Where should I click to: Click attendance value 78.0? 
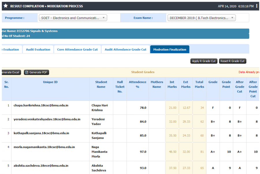(143, 108)
